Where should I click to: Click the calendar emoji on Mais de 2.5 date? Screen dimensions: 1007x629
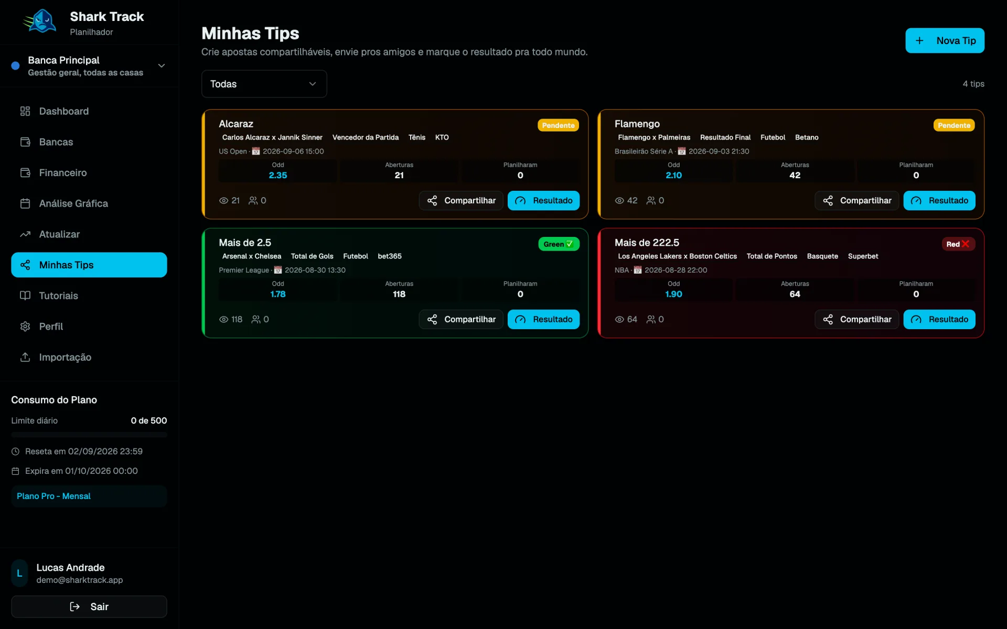(278, 270)
